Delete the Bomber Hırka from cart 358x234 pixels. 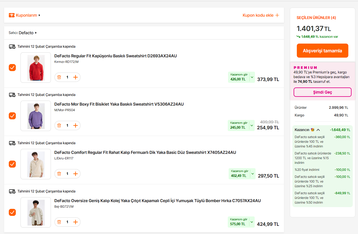click(59, 222)
